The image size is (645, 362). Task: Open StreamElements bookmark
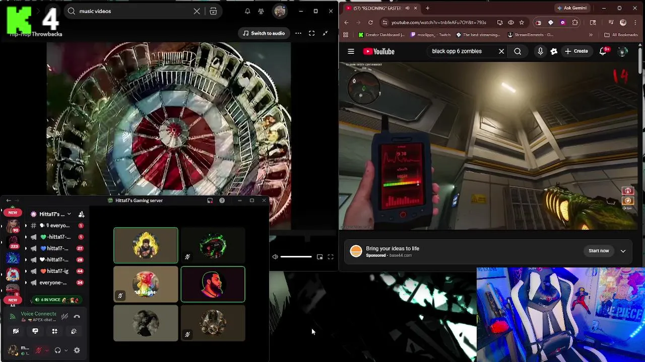(531, 35)
